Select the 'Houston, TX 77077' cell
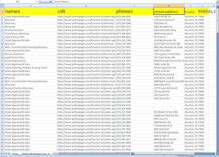 point(195,30)
